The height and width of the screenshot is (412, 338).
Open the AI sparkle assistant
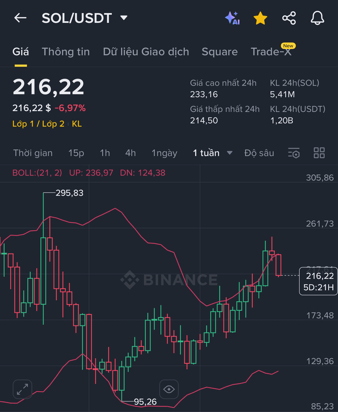[232, 18]
